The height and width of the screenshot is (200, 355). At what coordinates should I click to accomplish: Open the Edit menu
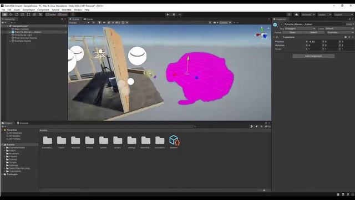(x=9, y=10)
